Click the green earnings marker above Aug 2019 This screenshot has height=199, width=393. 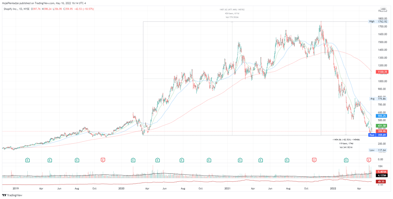tap(77, 159)
